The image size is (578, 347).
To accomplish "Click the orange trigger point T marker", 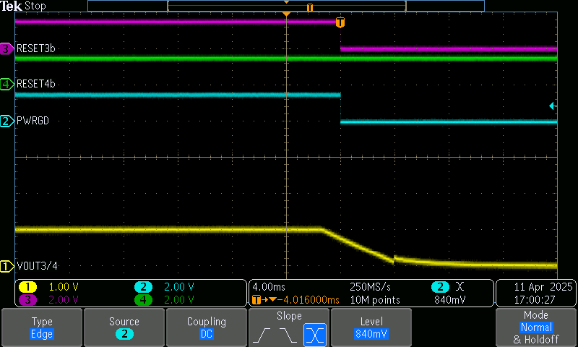I will 340,22.
